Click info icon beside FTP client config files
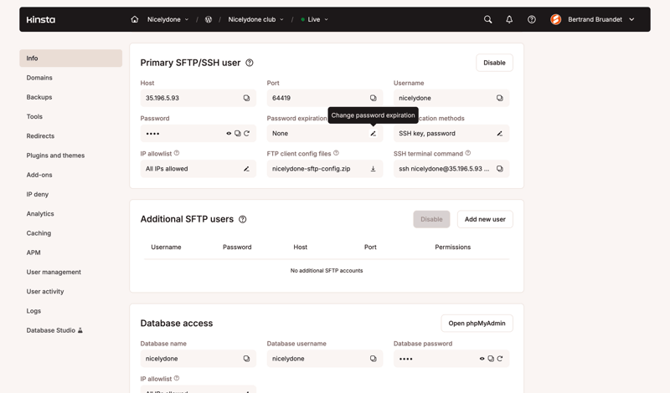This screenshot has width=670, height=393. 337,153
